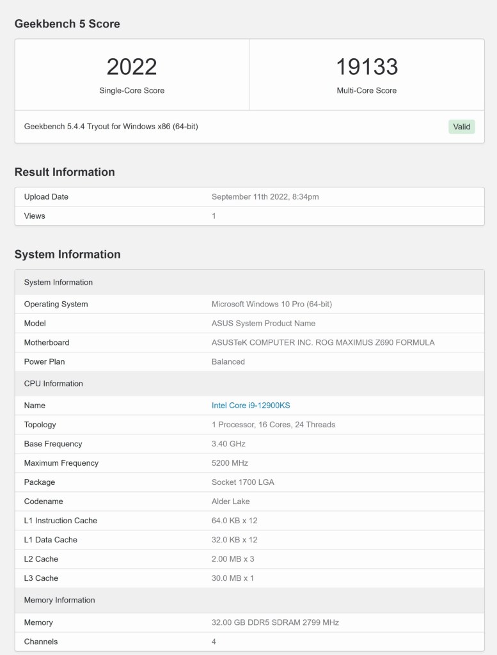Click the Channels row label
Image resolution: width=497 pixels, height=655 pixels.
tap(41, 642)
